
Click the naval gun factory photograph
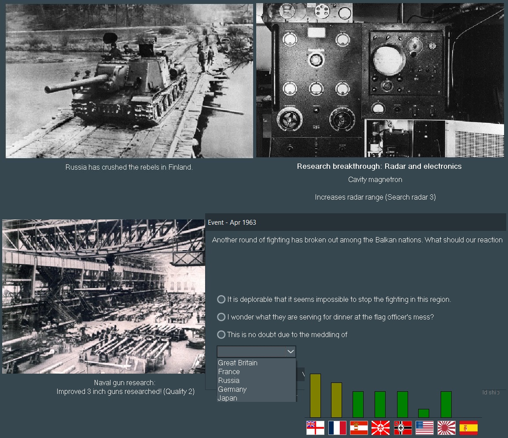tap(104, 297)
